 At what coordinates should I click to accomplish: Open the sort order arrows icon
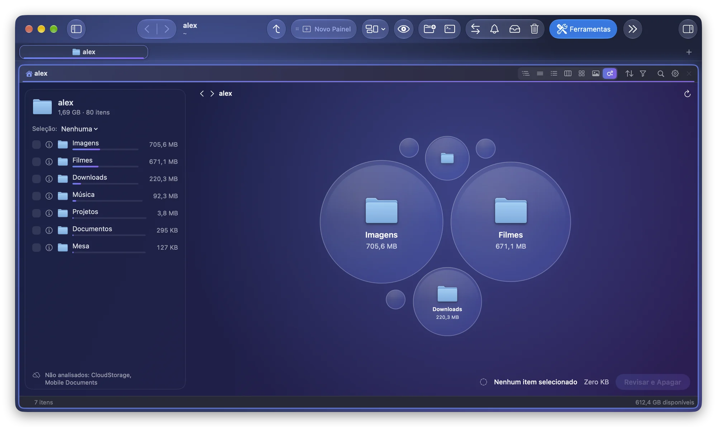[629, 73]
